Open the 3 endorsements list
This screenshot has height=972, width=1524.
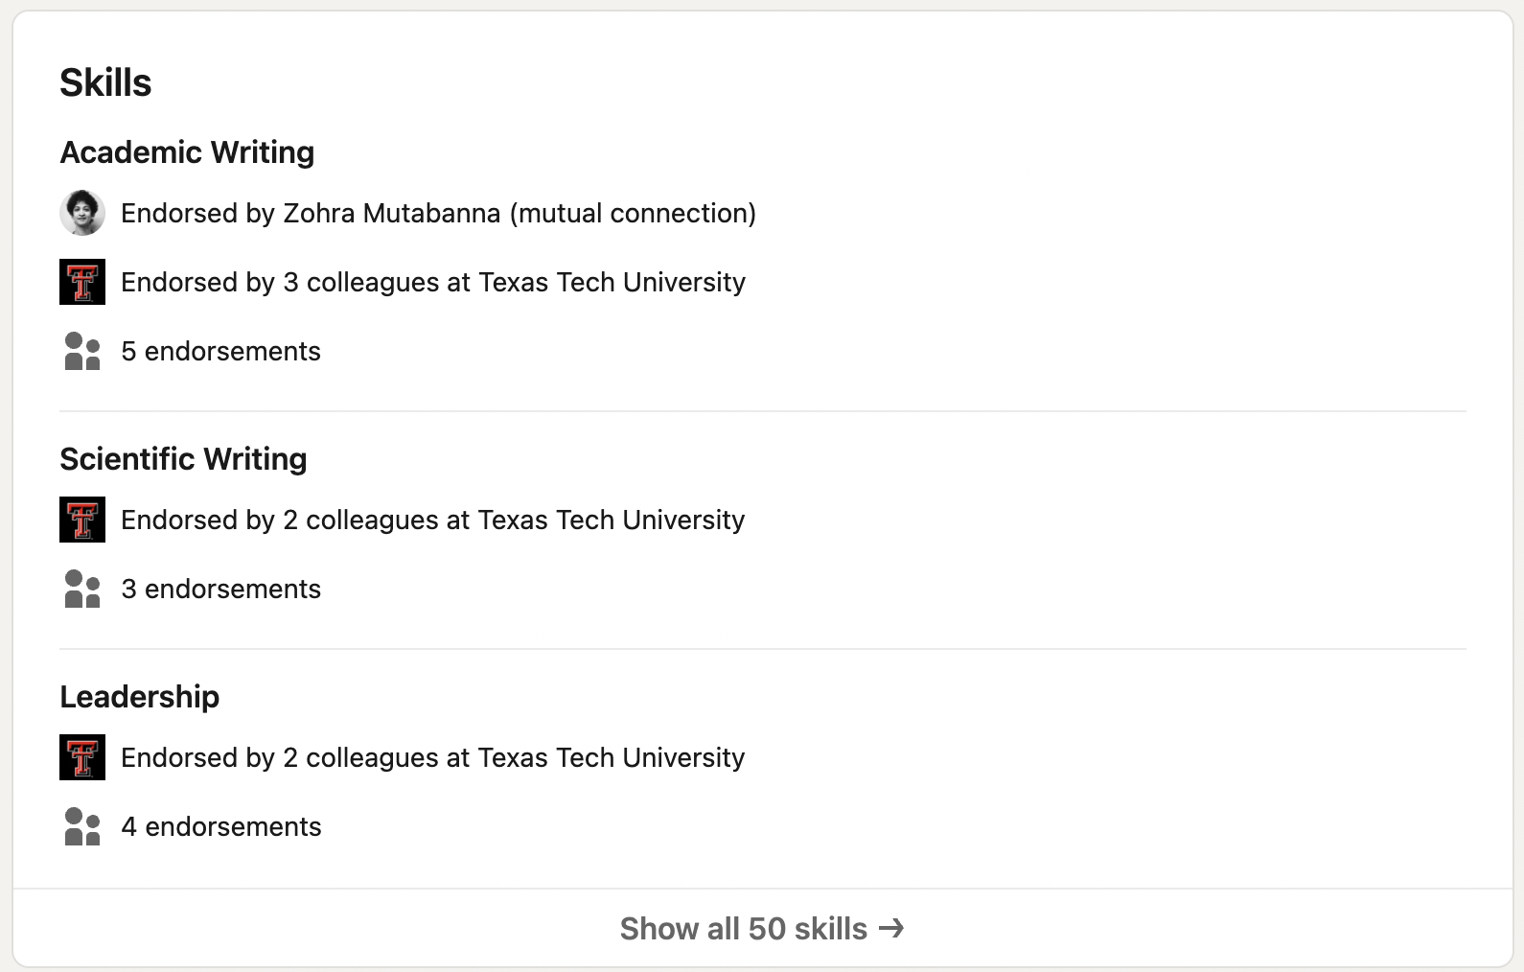coord(221,589)
